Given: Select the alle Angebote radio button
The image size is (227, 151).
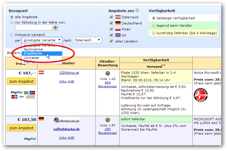Looking at the screenshot, I should (x=12, y=17).
